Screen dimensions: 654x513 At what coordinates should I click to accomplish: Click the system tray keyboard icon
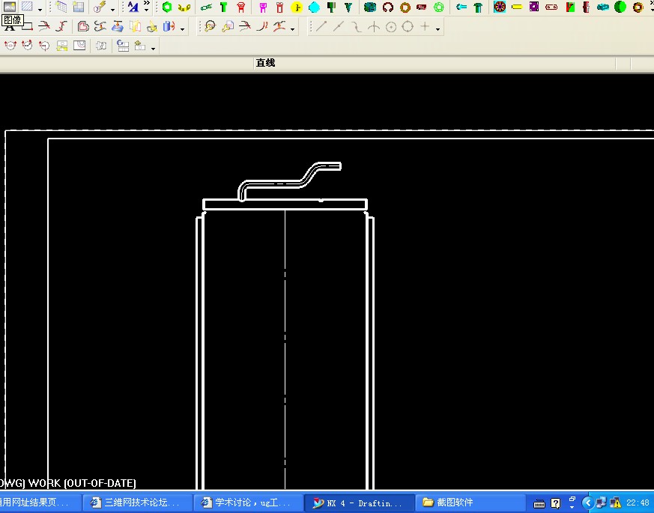point(539,503)
